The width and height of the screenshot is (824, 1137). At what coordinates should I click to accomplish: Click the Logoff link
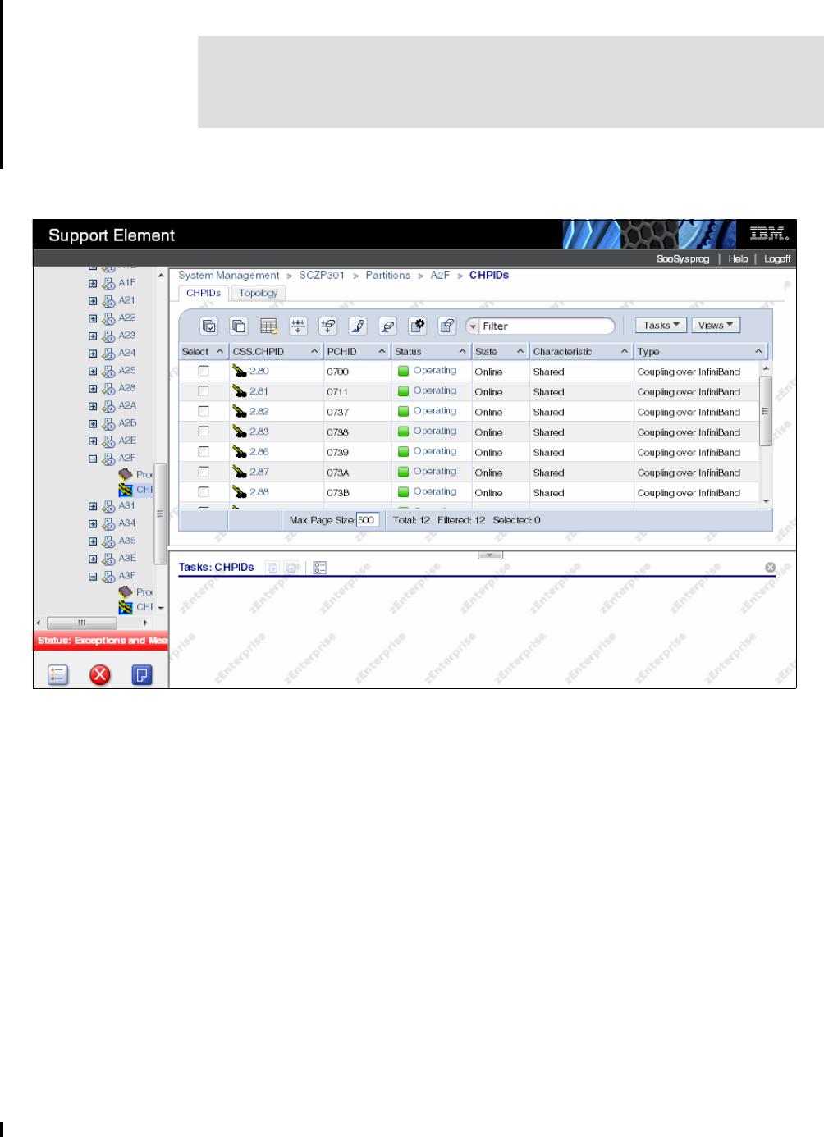(777, 259)
